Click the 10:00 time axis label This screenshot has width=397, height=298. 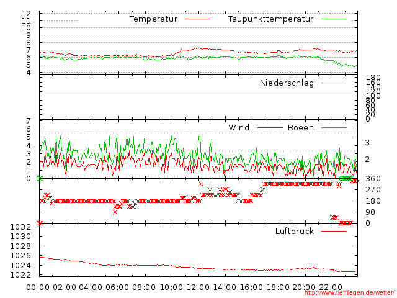click(171, 287)
